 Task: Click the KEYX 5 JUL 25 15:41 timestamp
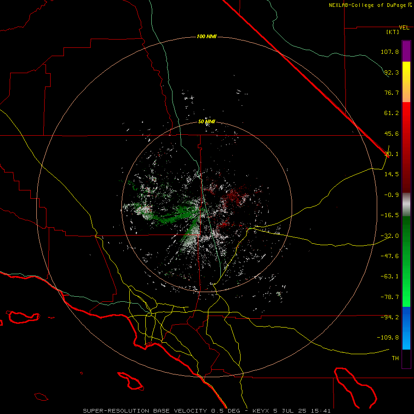292,411
